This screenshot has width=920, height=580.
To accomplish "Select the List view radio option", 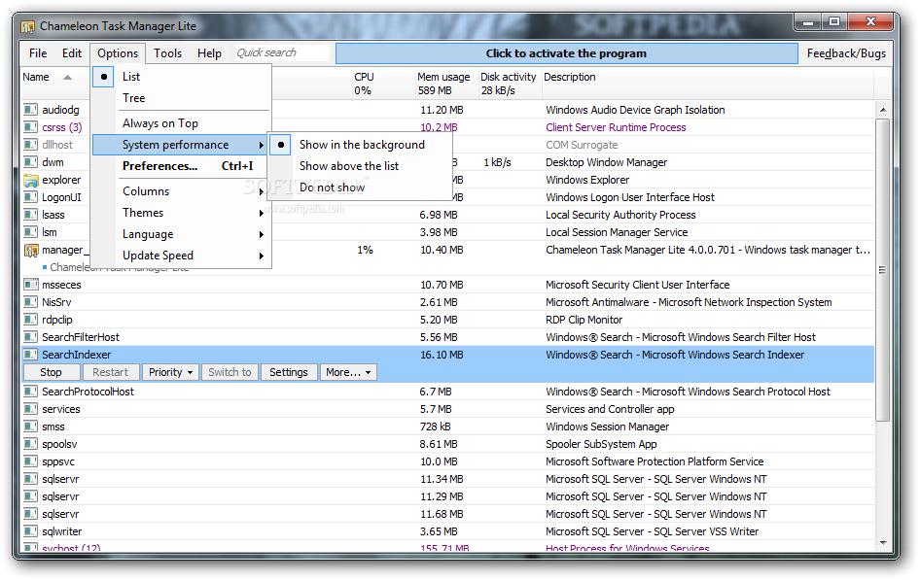I will click(182, 77).
